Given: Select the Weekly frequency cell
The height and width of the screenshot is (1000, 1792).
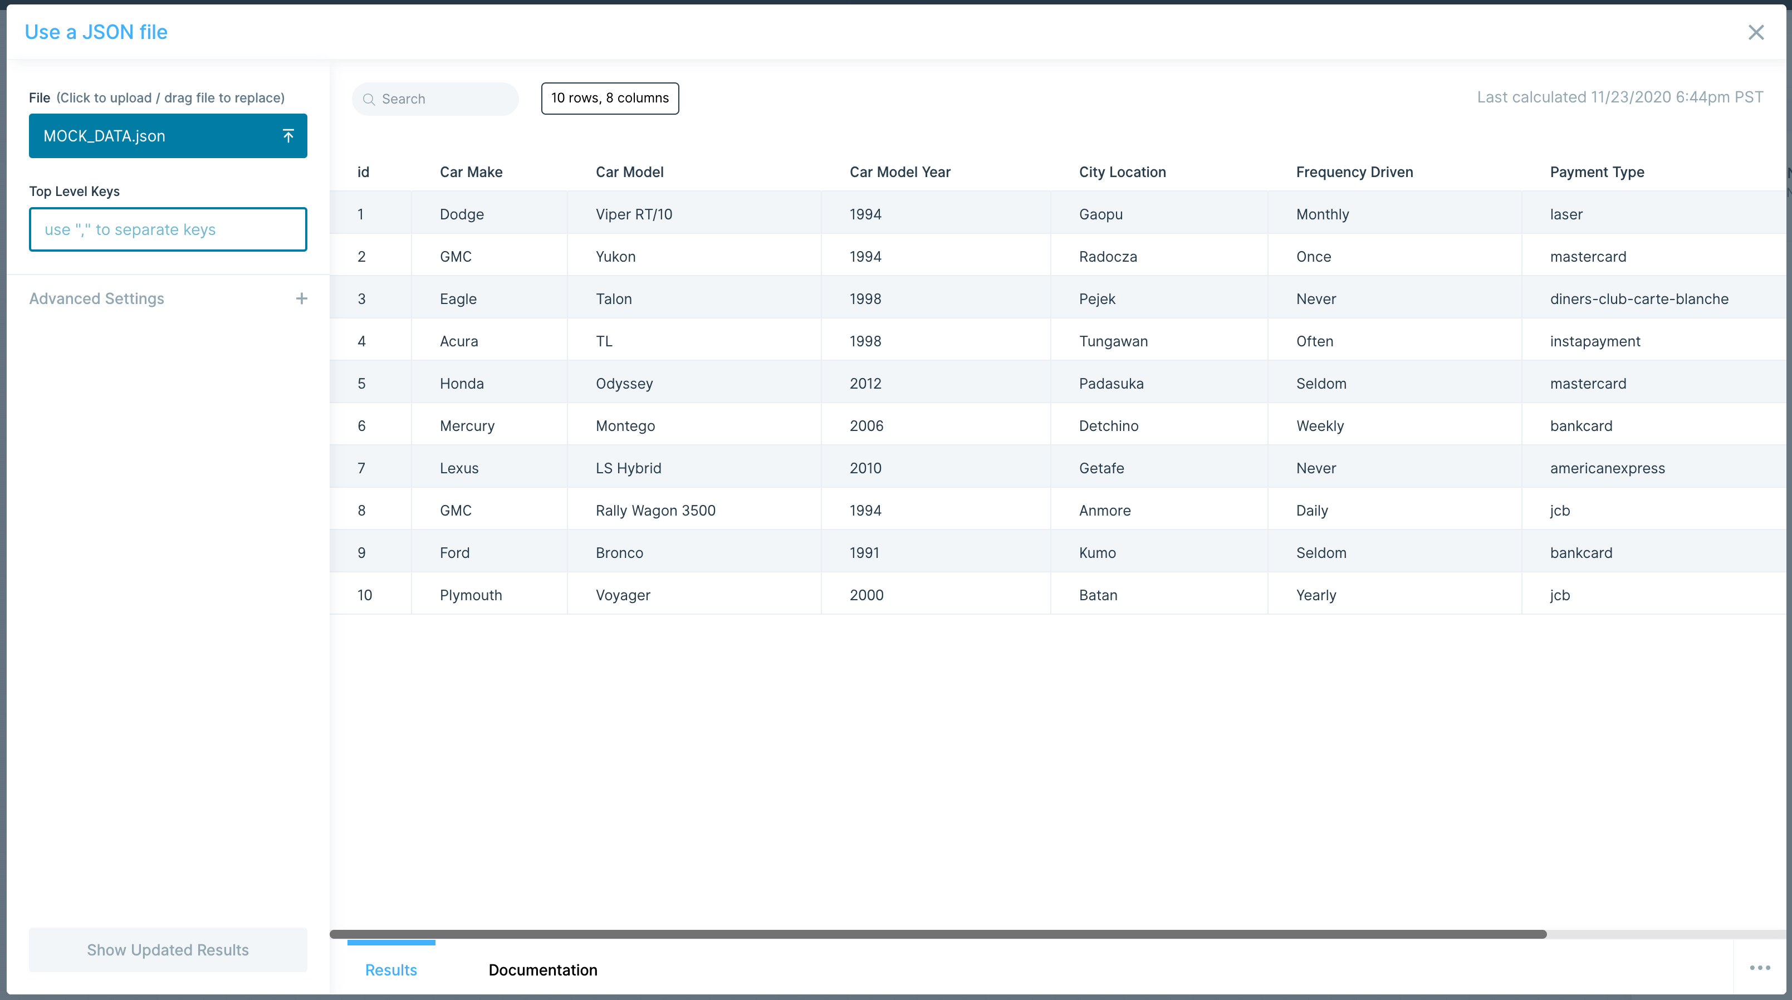Looking at the screenshot, I should coord(1394,425).
